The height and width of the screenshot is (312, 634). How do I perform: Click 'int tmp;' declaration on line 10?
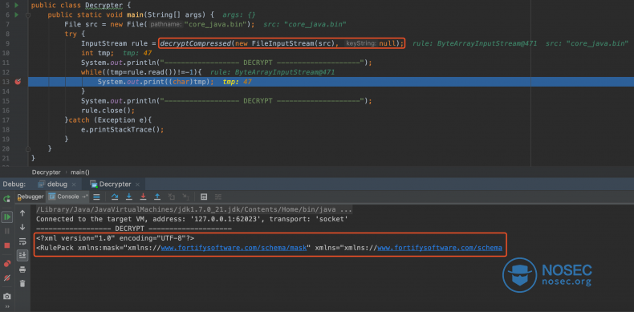(x=97, y=53)
